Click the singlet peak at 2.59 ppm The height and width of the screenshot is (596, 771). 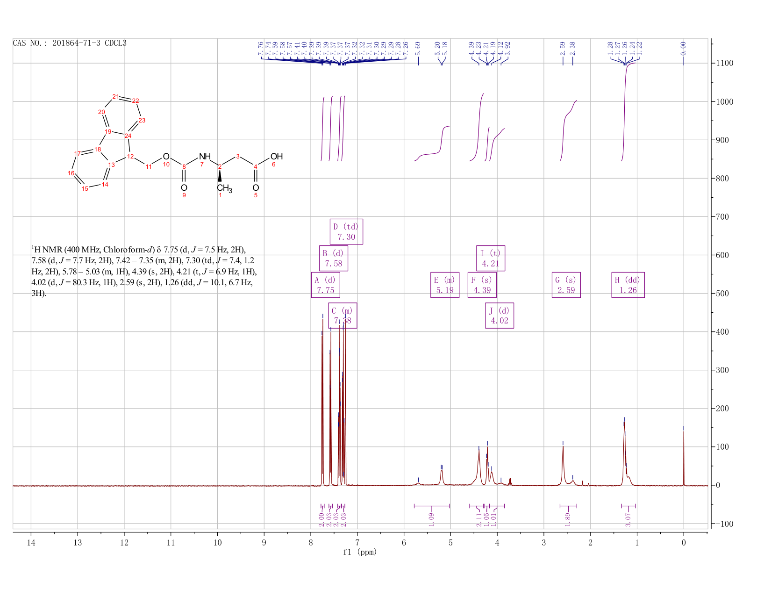[x=563, y=466]
